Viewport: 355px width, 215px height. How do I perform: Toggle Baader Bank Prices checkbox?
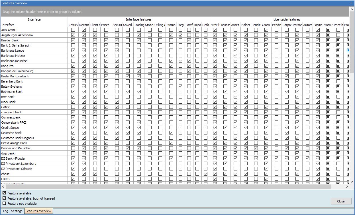(106, 40)
